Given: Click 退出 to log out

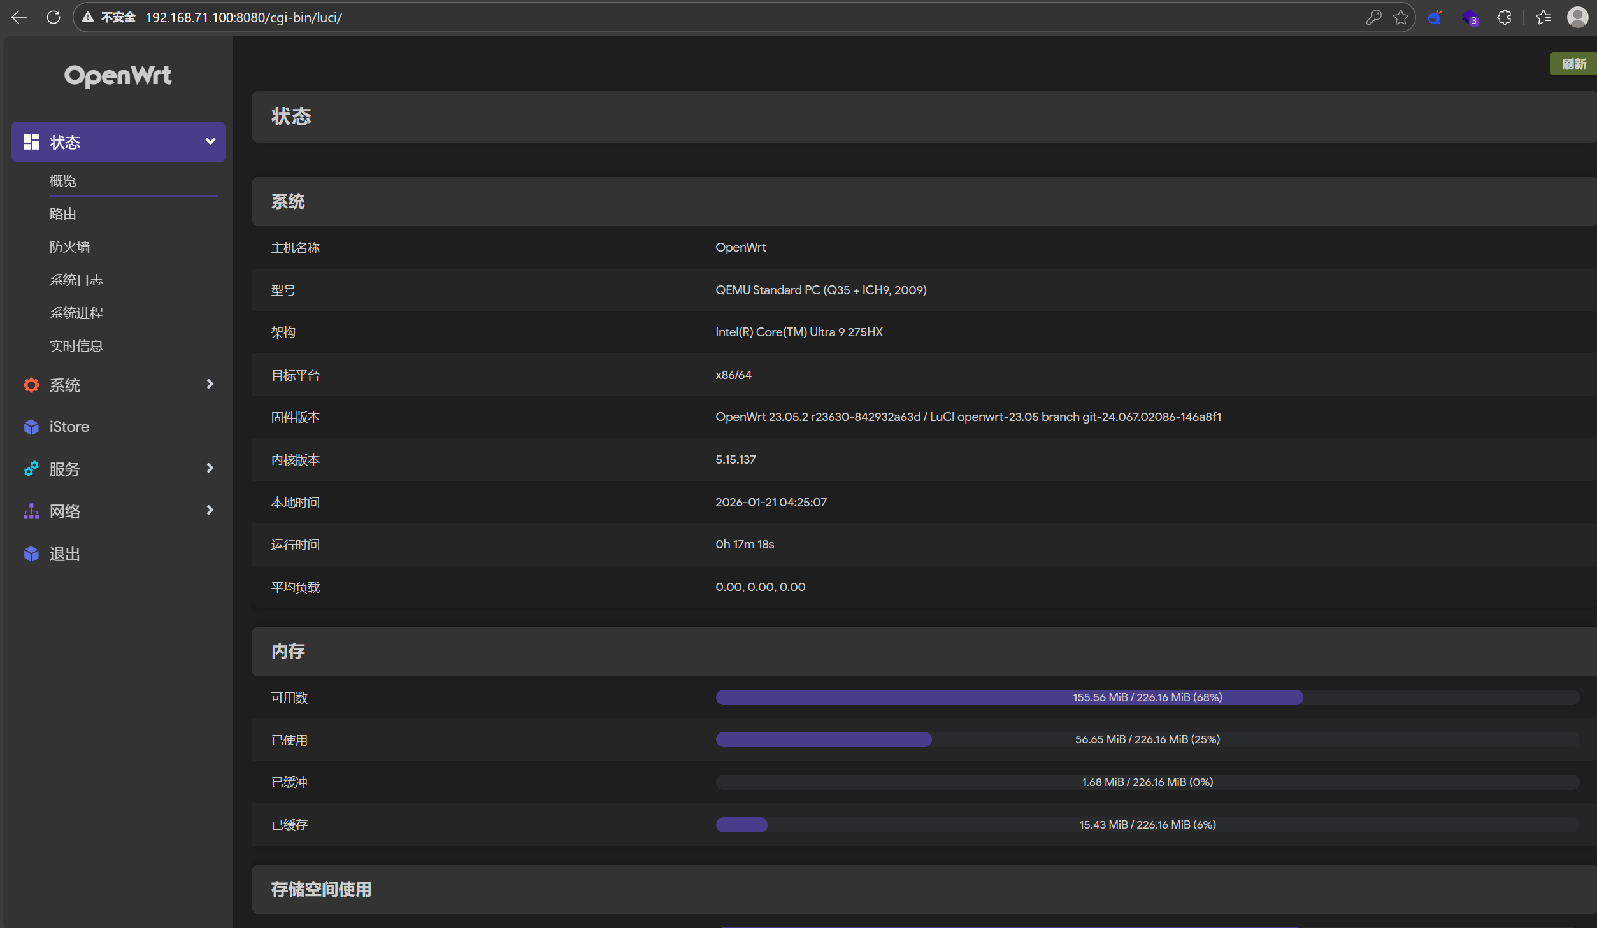Looking at the screenshot, I should click(65, 554).
